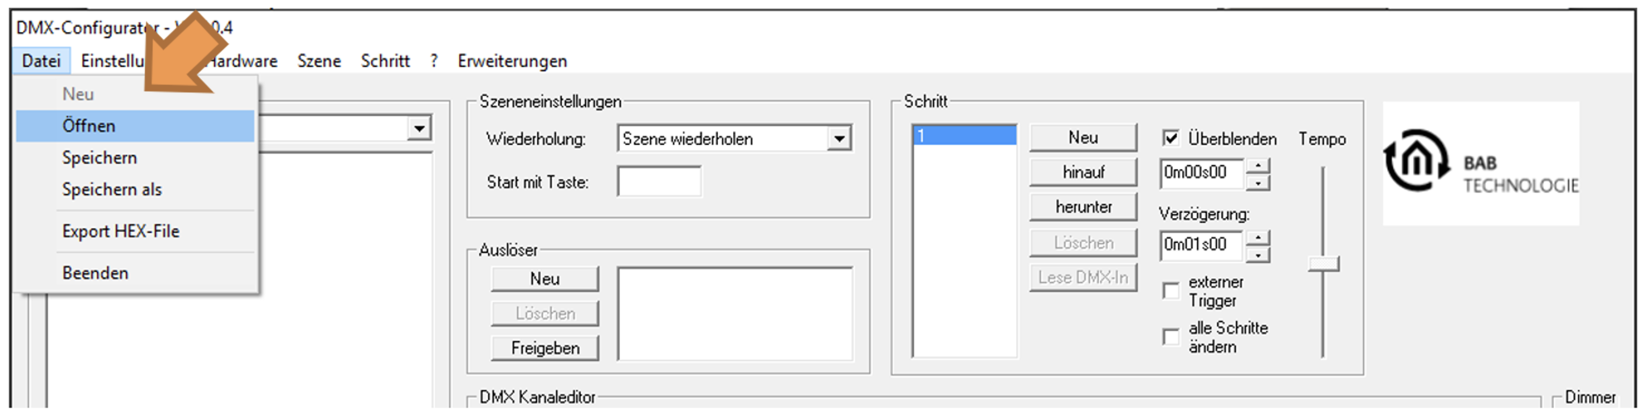Increase the Verzögerung time with up arrow
The width and height of the screenshot is (1645, 419).
(1257, 237)
